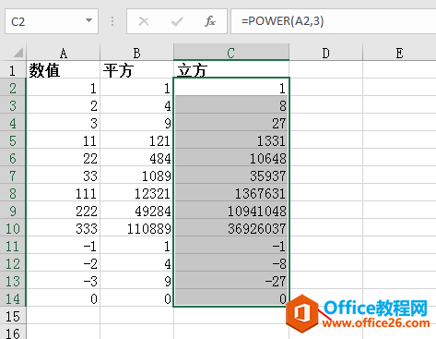Click cell B10 containing 110889
436x339 pixels.
[x=136, y=227]
